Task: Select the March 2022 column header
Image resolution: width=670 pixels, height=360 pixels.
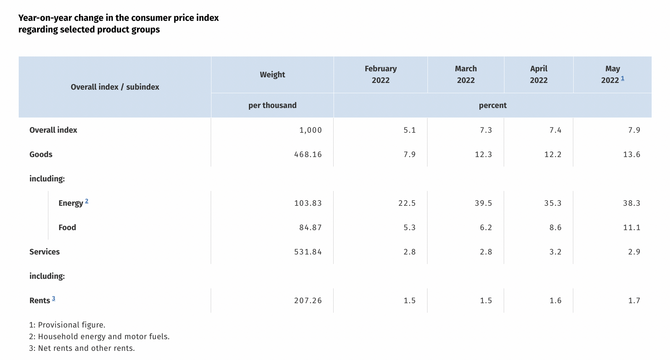Action: tap(466, 74)
